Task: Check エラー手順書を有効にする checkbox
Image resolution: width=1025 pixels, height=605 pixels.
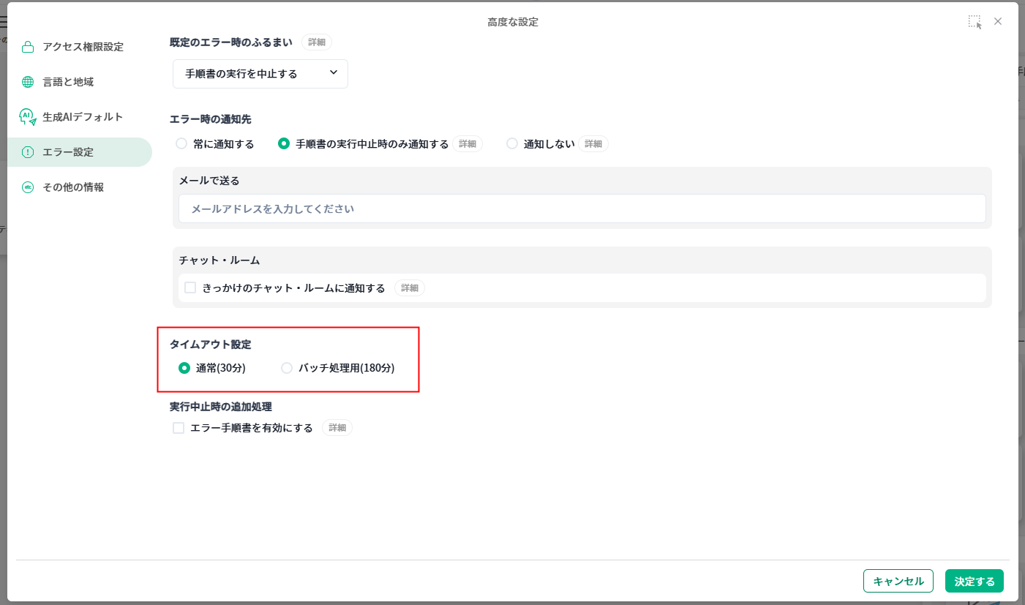Action: [179, 428]
